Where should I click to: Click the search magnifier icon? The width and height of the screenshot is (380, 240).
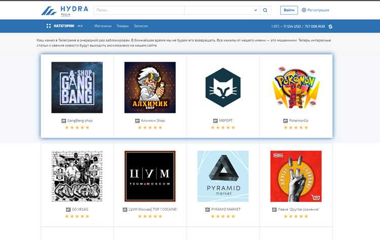coord(265,10)
